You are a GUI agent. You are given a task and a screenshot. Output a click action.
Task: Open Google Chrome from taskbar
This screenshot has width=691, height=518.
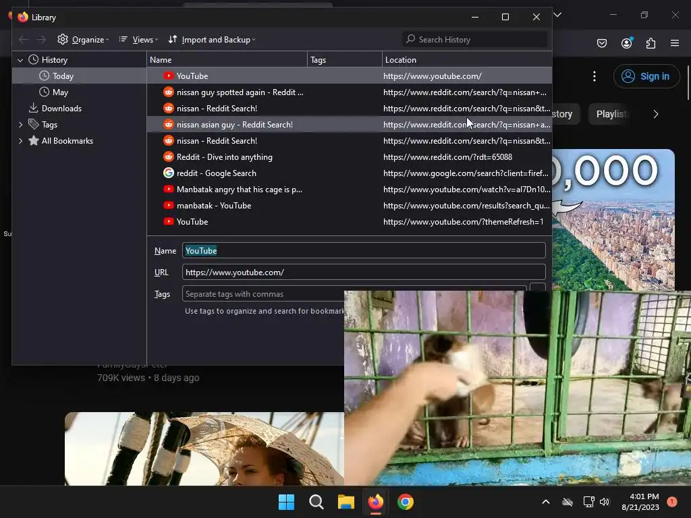(406, 502)
